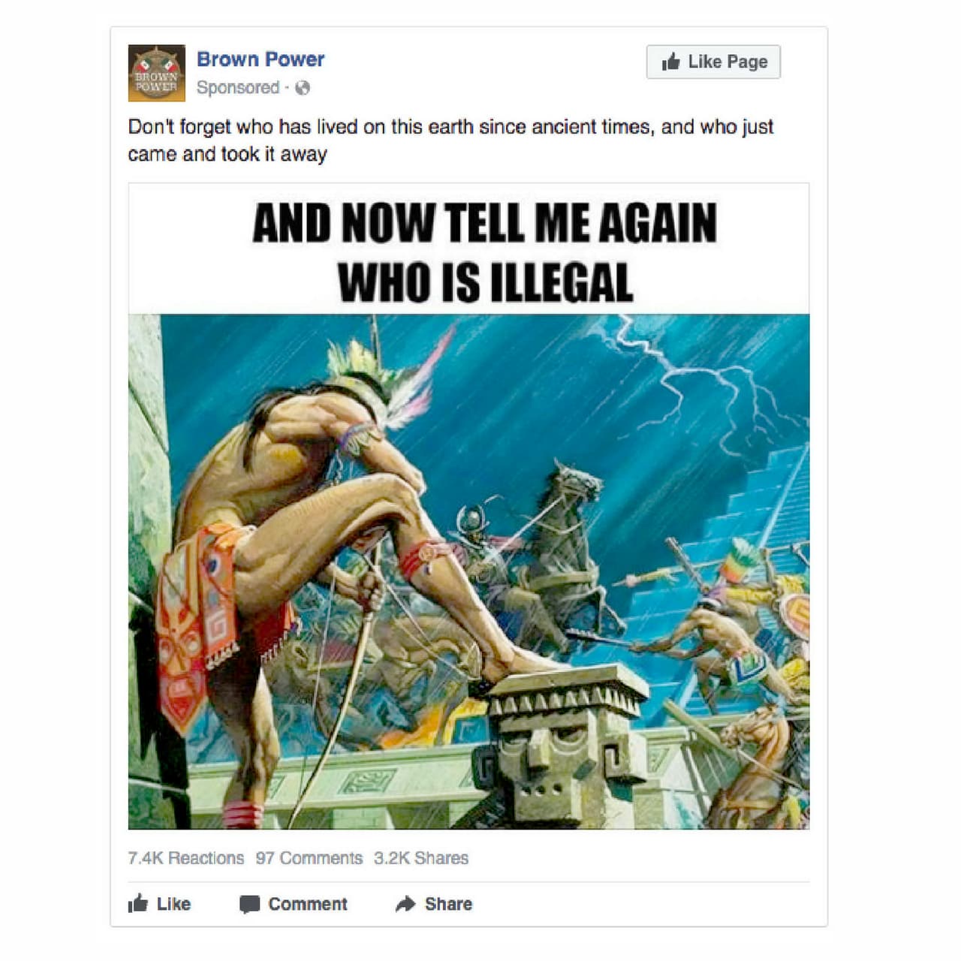Click the thumbs-up icon in Like Page
Screen dimensions: 961x961
tap(671, 62)
